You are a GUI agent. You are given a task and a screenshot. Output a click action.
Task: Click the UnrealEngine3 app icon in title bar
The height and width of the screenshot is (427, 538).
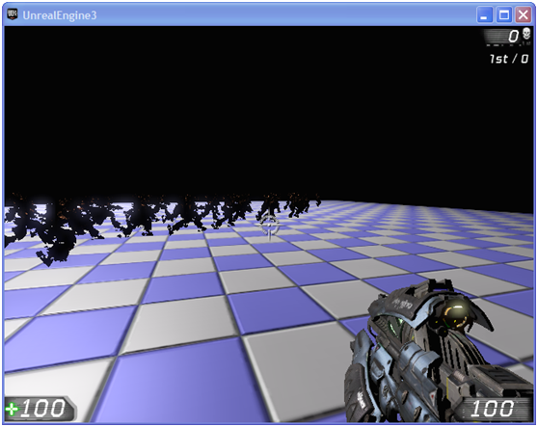(12, 14)
